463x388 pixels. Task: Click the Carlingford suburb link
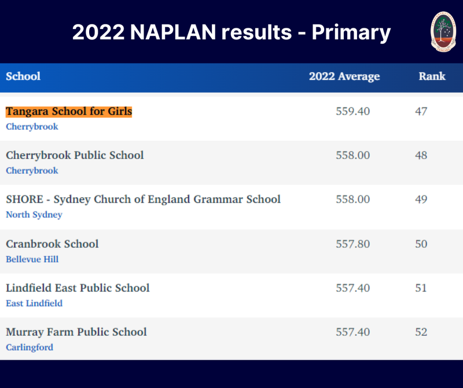click(30, 348)
